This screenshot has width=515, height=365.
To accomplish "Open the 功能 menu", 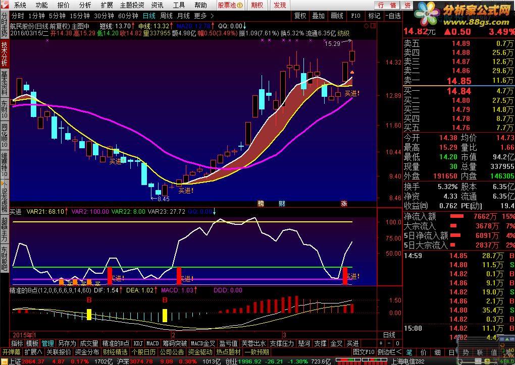I will [42, 5].
